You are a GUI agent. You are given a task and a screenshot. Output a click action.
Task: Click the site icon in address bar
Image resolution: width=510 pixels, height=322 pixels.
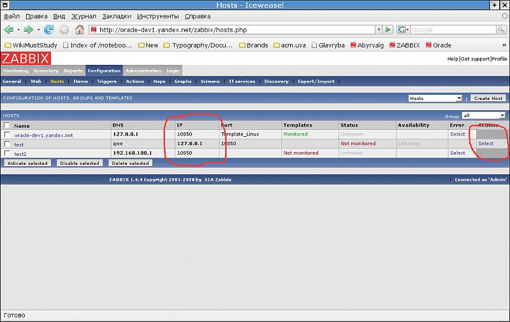click(x=94, y=29)
